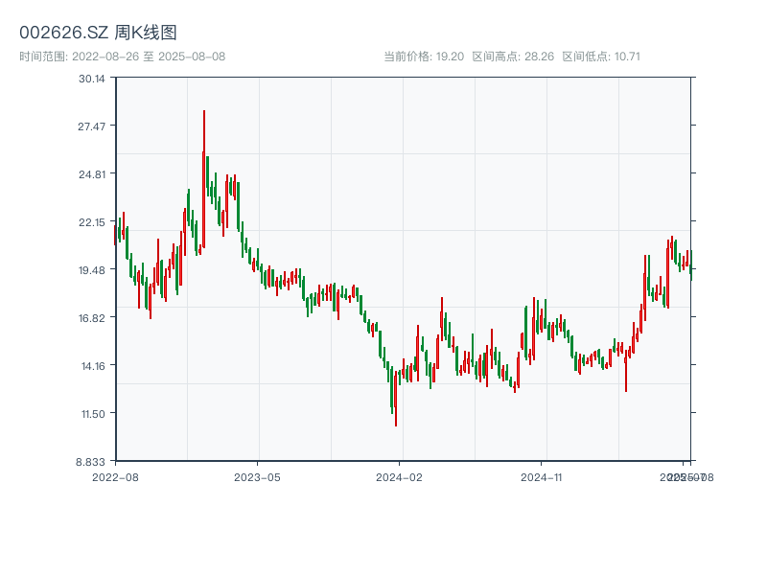This screenshot has width=767, height=575.
Task: Click y-axis label 22.15
Action: click(x=92, y=222)
